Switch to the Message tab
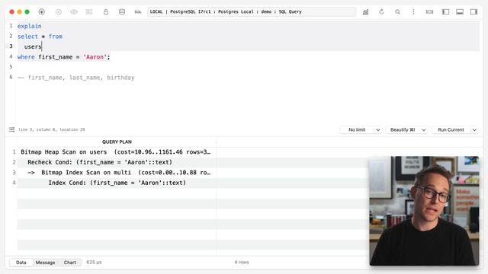 tap(45, 263)
